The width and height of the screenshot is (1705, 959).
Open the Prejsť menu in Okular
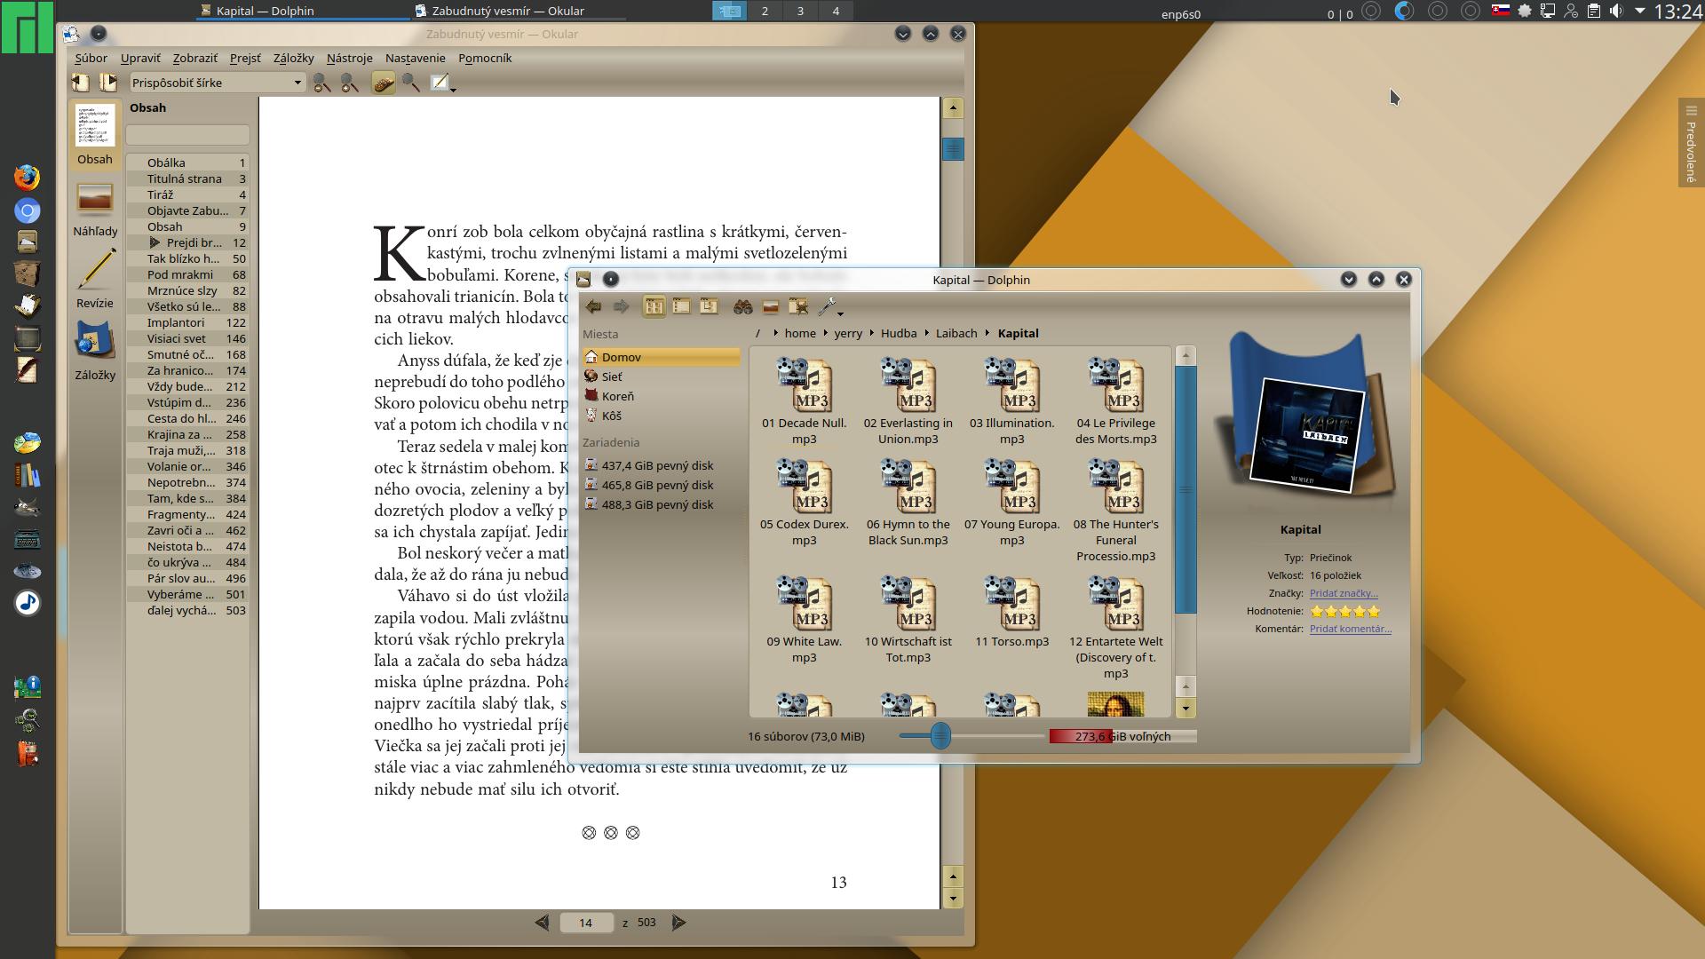click(245, 58)
